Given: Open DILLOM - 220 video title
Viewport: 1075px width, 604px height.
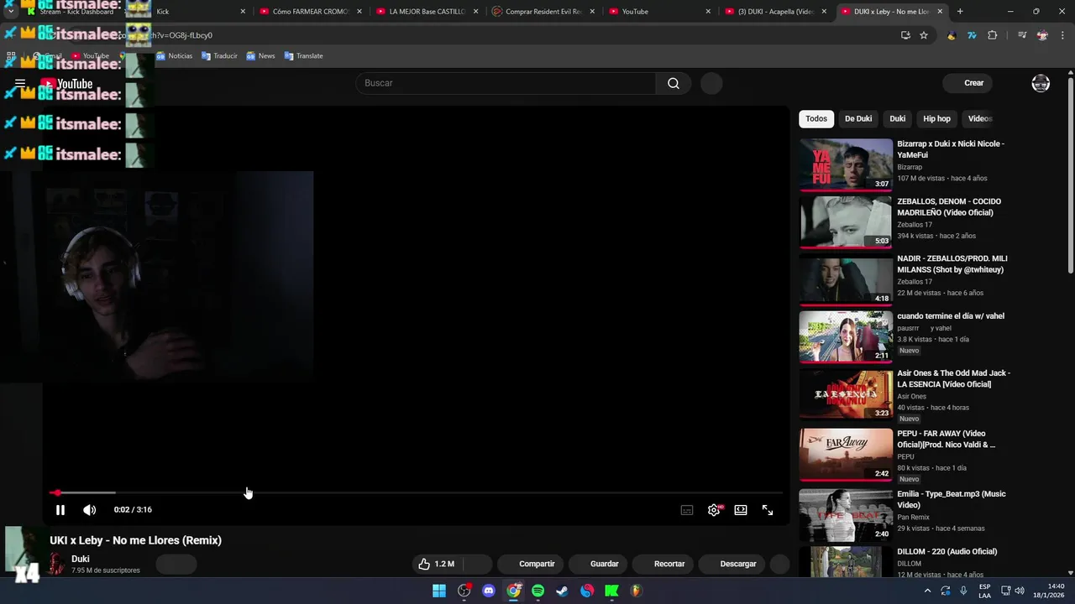Looking at the screenshot, I should point(947,551).
